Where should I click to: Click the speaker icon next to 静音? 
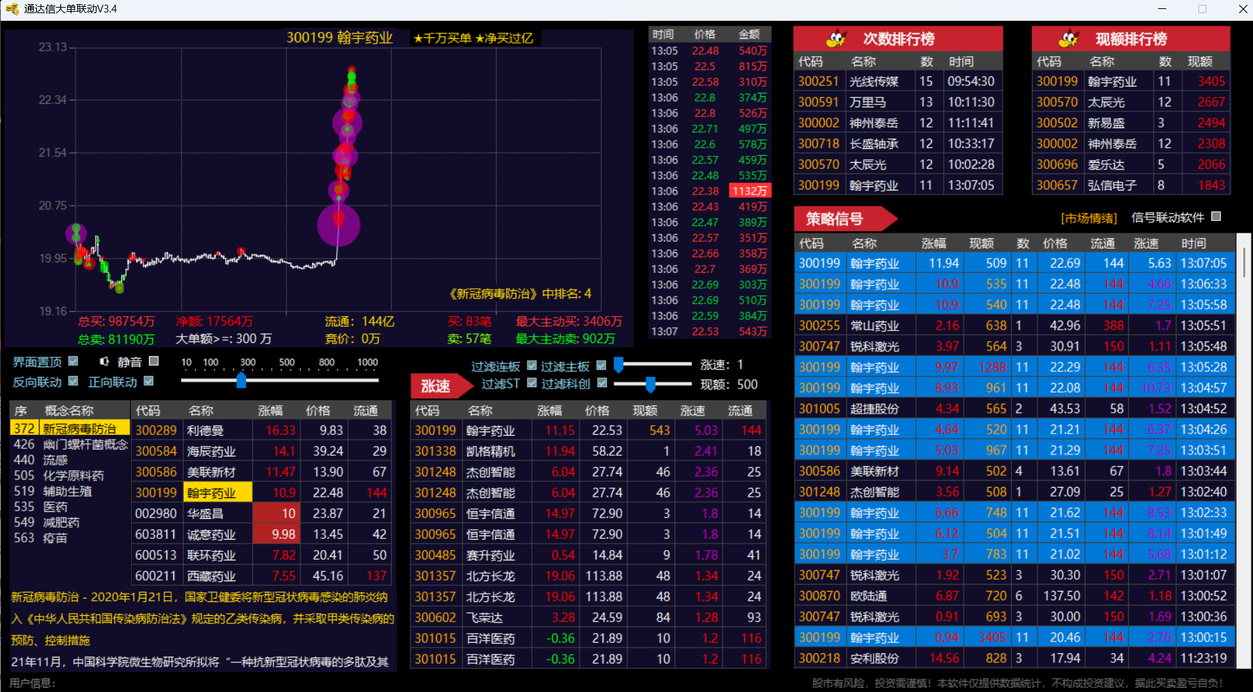[x=104, y=361]
